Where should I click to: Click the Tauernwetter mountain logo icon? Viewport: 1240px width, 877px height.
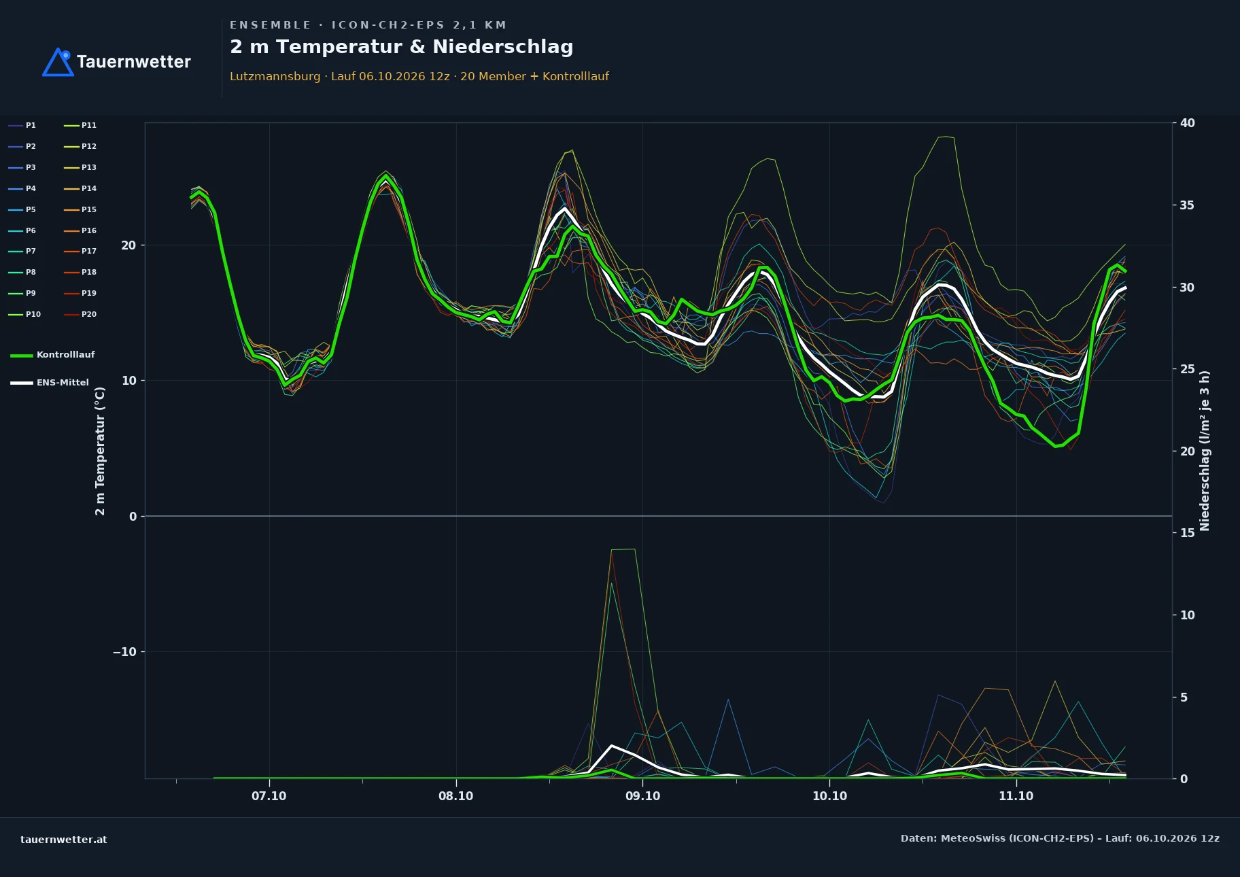pyautogui.click(x=58, y=62)
